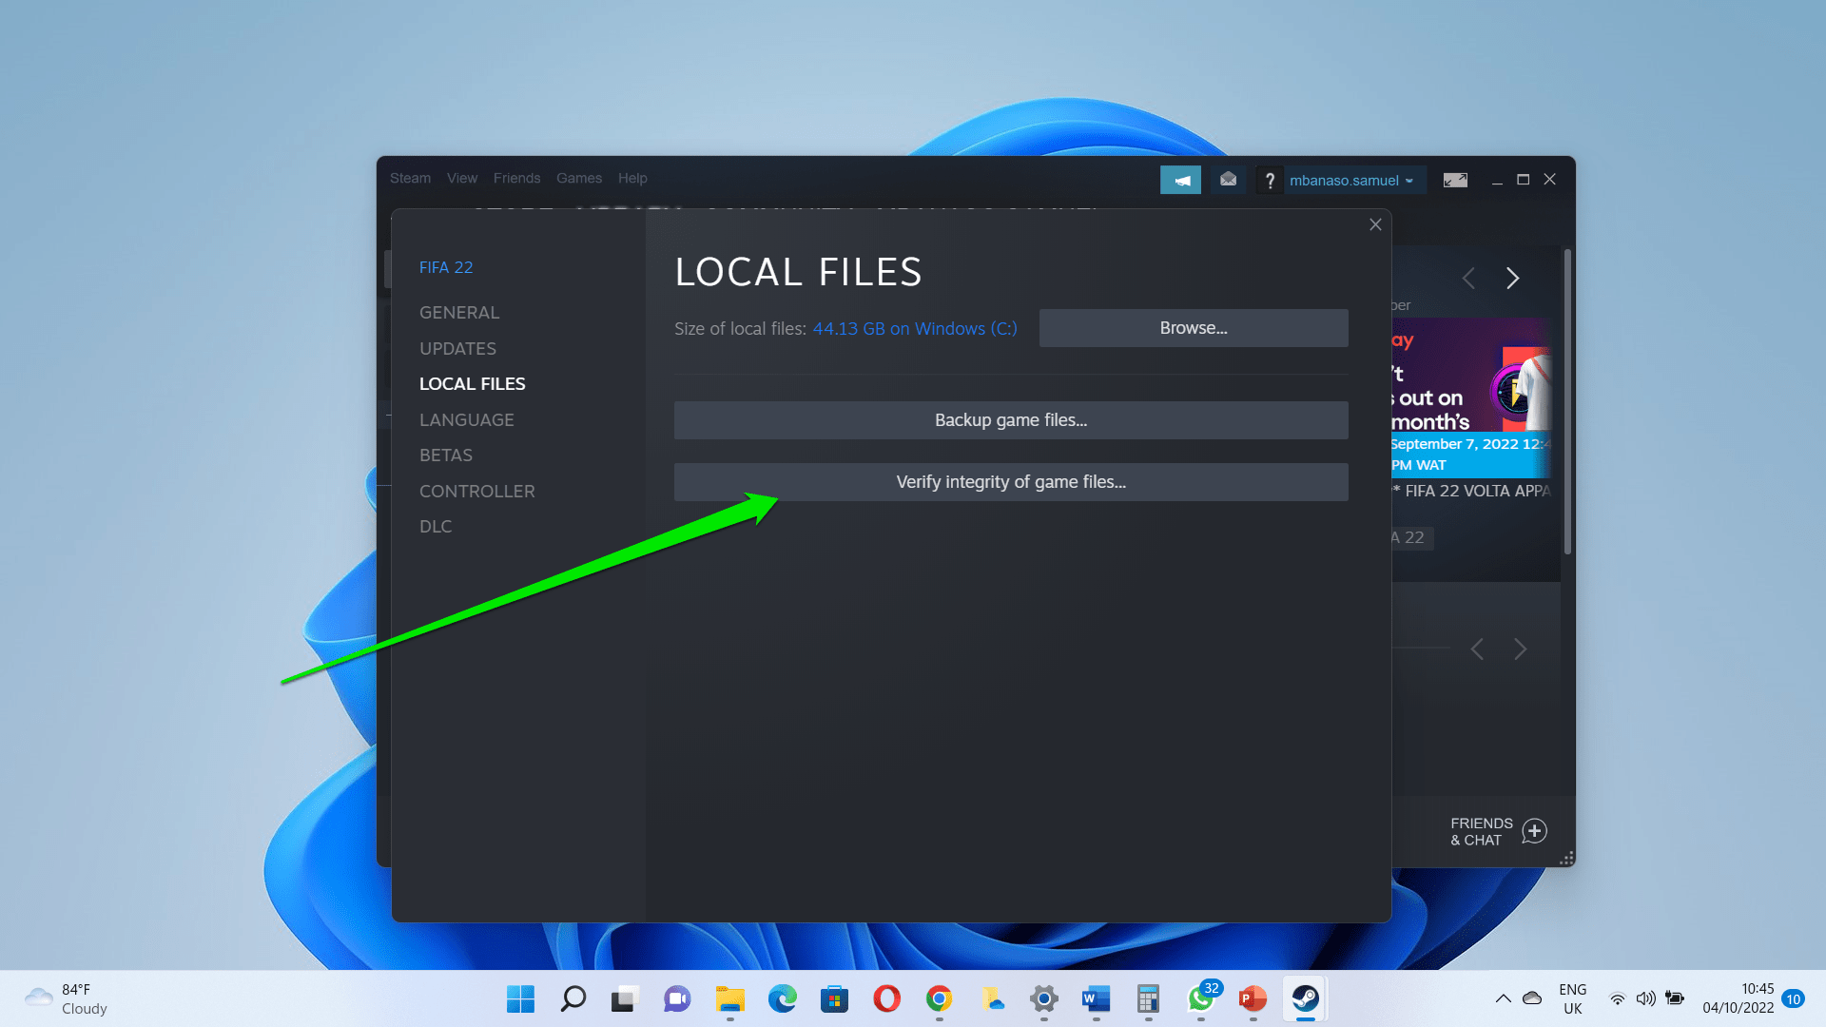Open Steam from the Windows taskbar
This screenshot has width=1826, height=1027.
point(1305,998)
